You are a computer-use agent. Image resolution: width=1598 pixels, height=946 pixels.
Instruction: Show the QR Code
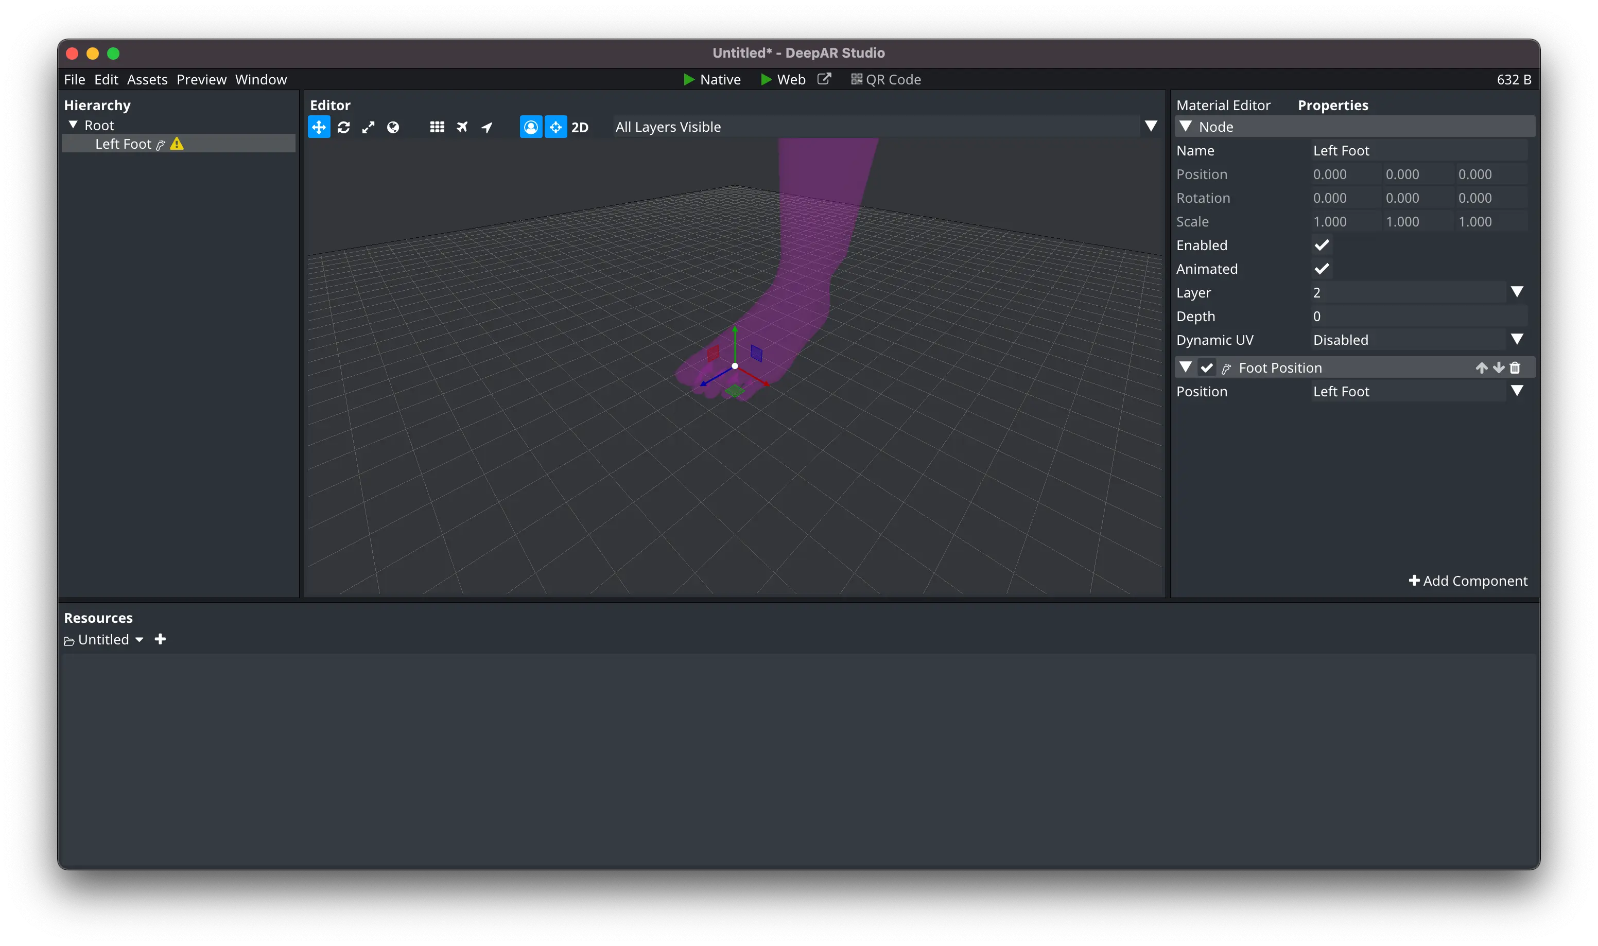886,80
